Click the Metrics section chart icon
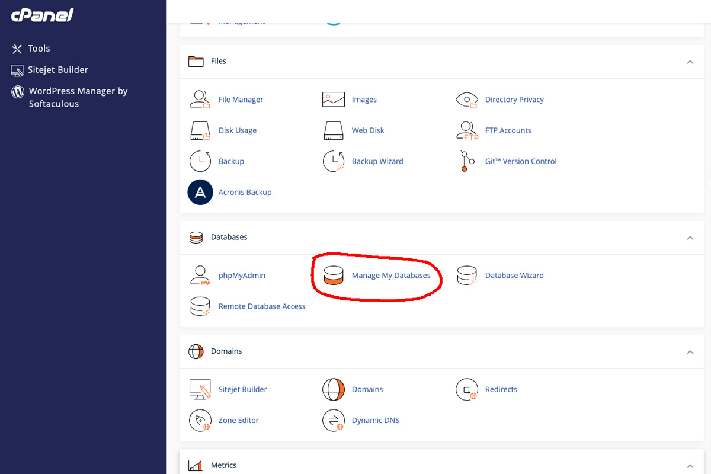Image resolution: width=711 pixels, height=474 pixels. point(196,466)
